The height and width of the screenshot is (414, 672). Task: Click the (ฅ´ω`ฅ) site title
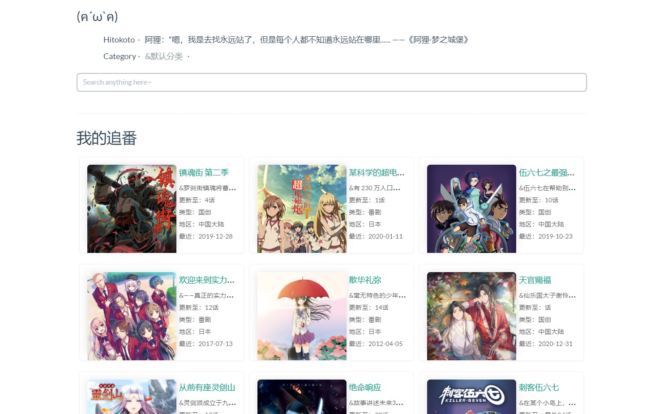coord(97,17)
